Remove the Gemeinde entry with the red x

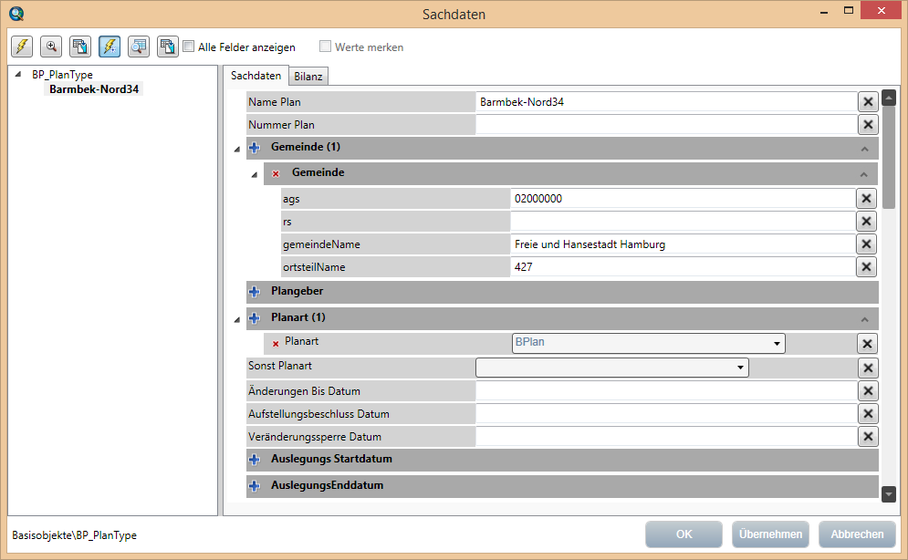click(276, 173)
